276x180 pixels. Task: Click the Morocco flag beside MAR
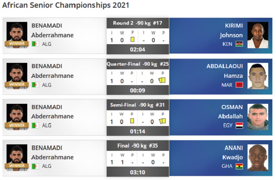pyautogui.click(x=239, y=85)
